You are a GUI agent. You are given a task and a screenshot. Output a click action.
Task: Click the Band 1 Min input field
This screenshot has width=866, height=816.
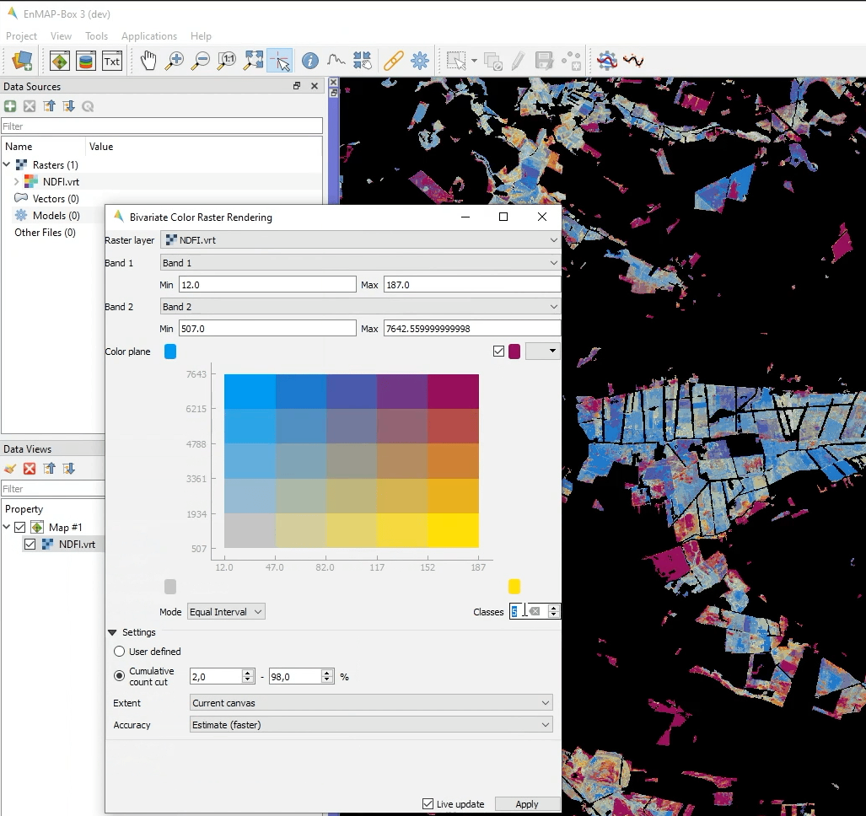[267, 285]
